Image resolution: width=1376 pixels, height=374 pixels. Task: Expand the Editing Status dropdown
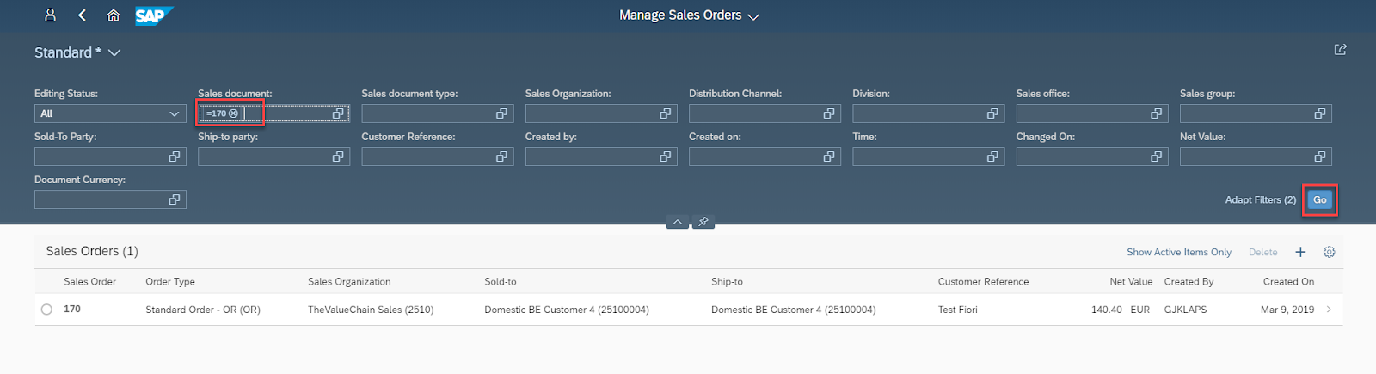tap(174, 113)
